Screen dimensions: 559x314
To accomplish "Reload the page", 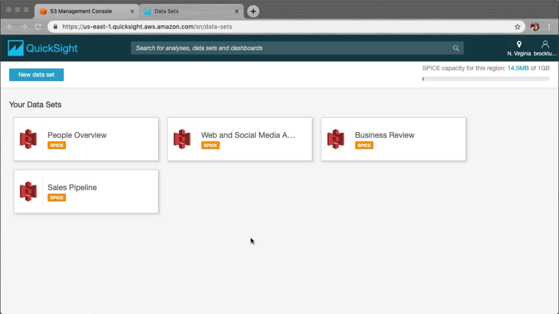I will (x=38, y=27).
